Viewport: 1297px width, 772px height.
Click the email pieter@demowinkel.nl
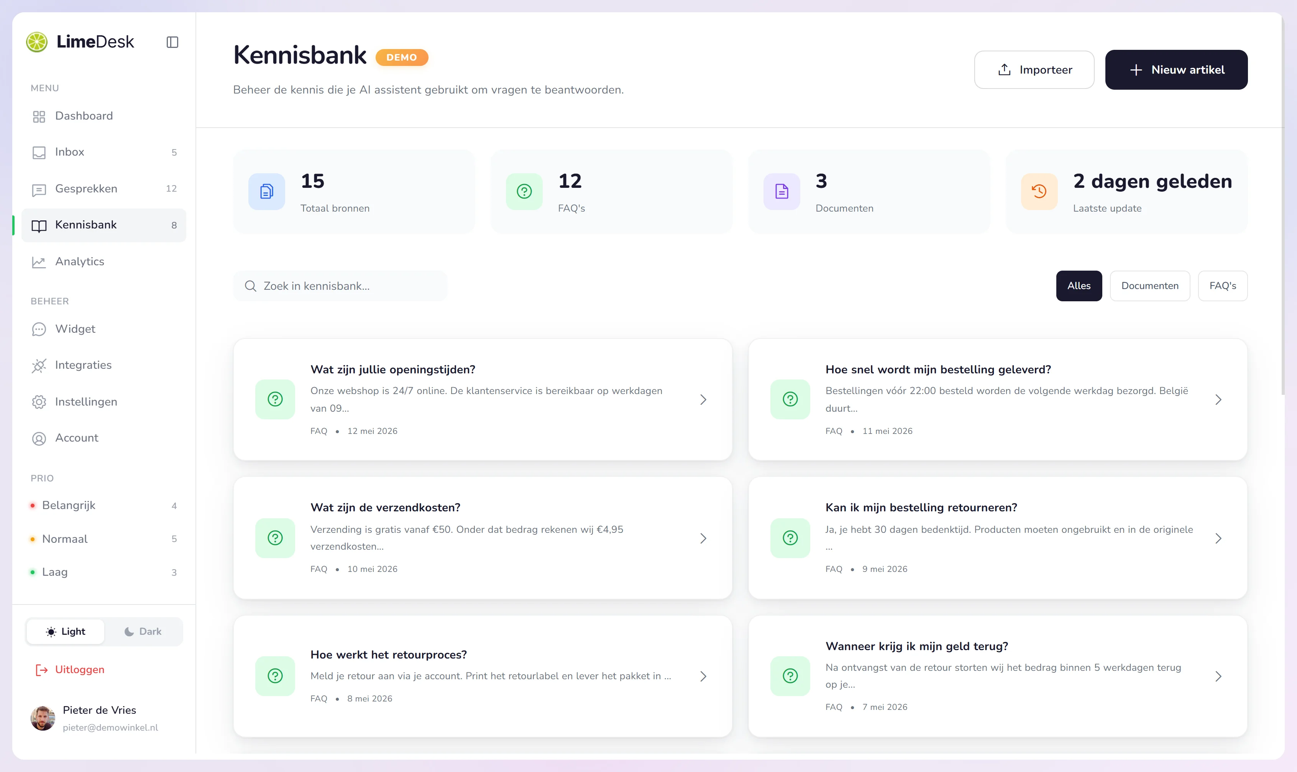pyautogui.click(x=110, y=728)
